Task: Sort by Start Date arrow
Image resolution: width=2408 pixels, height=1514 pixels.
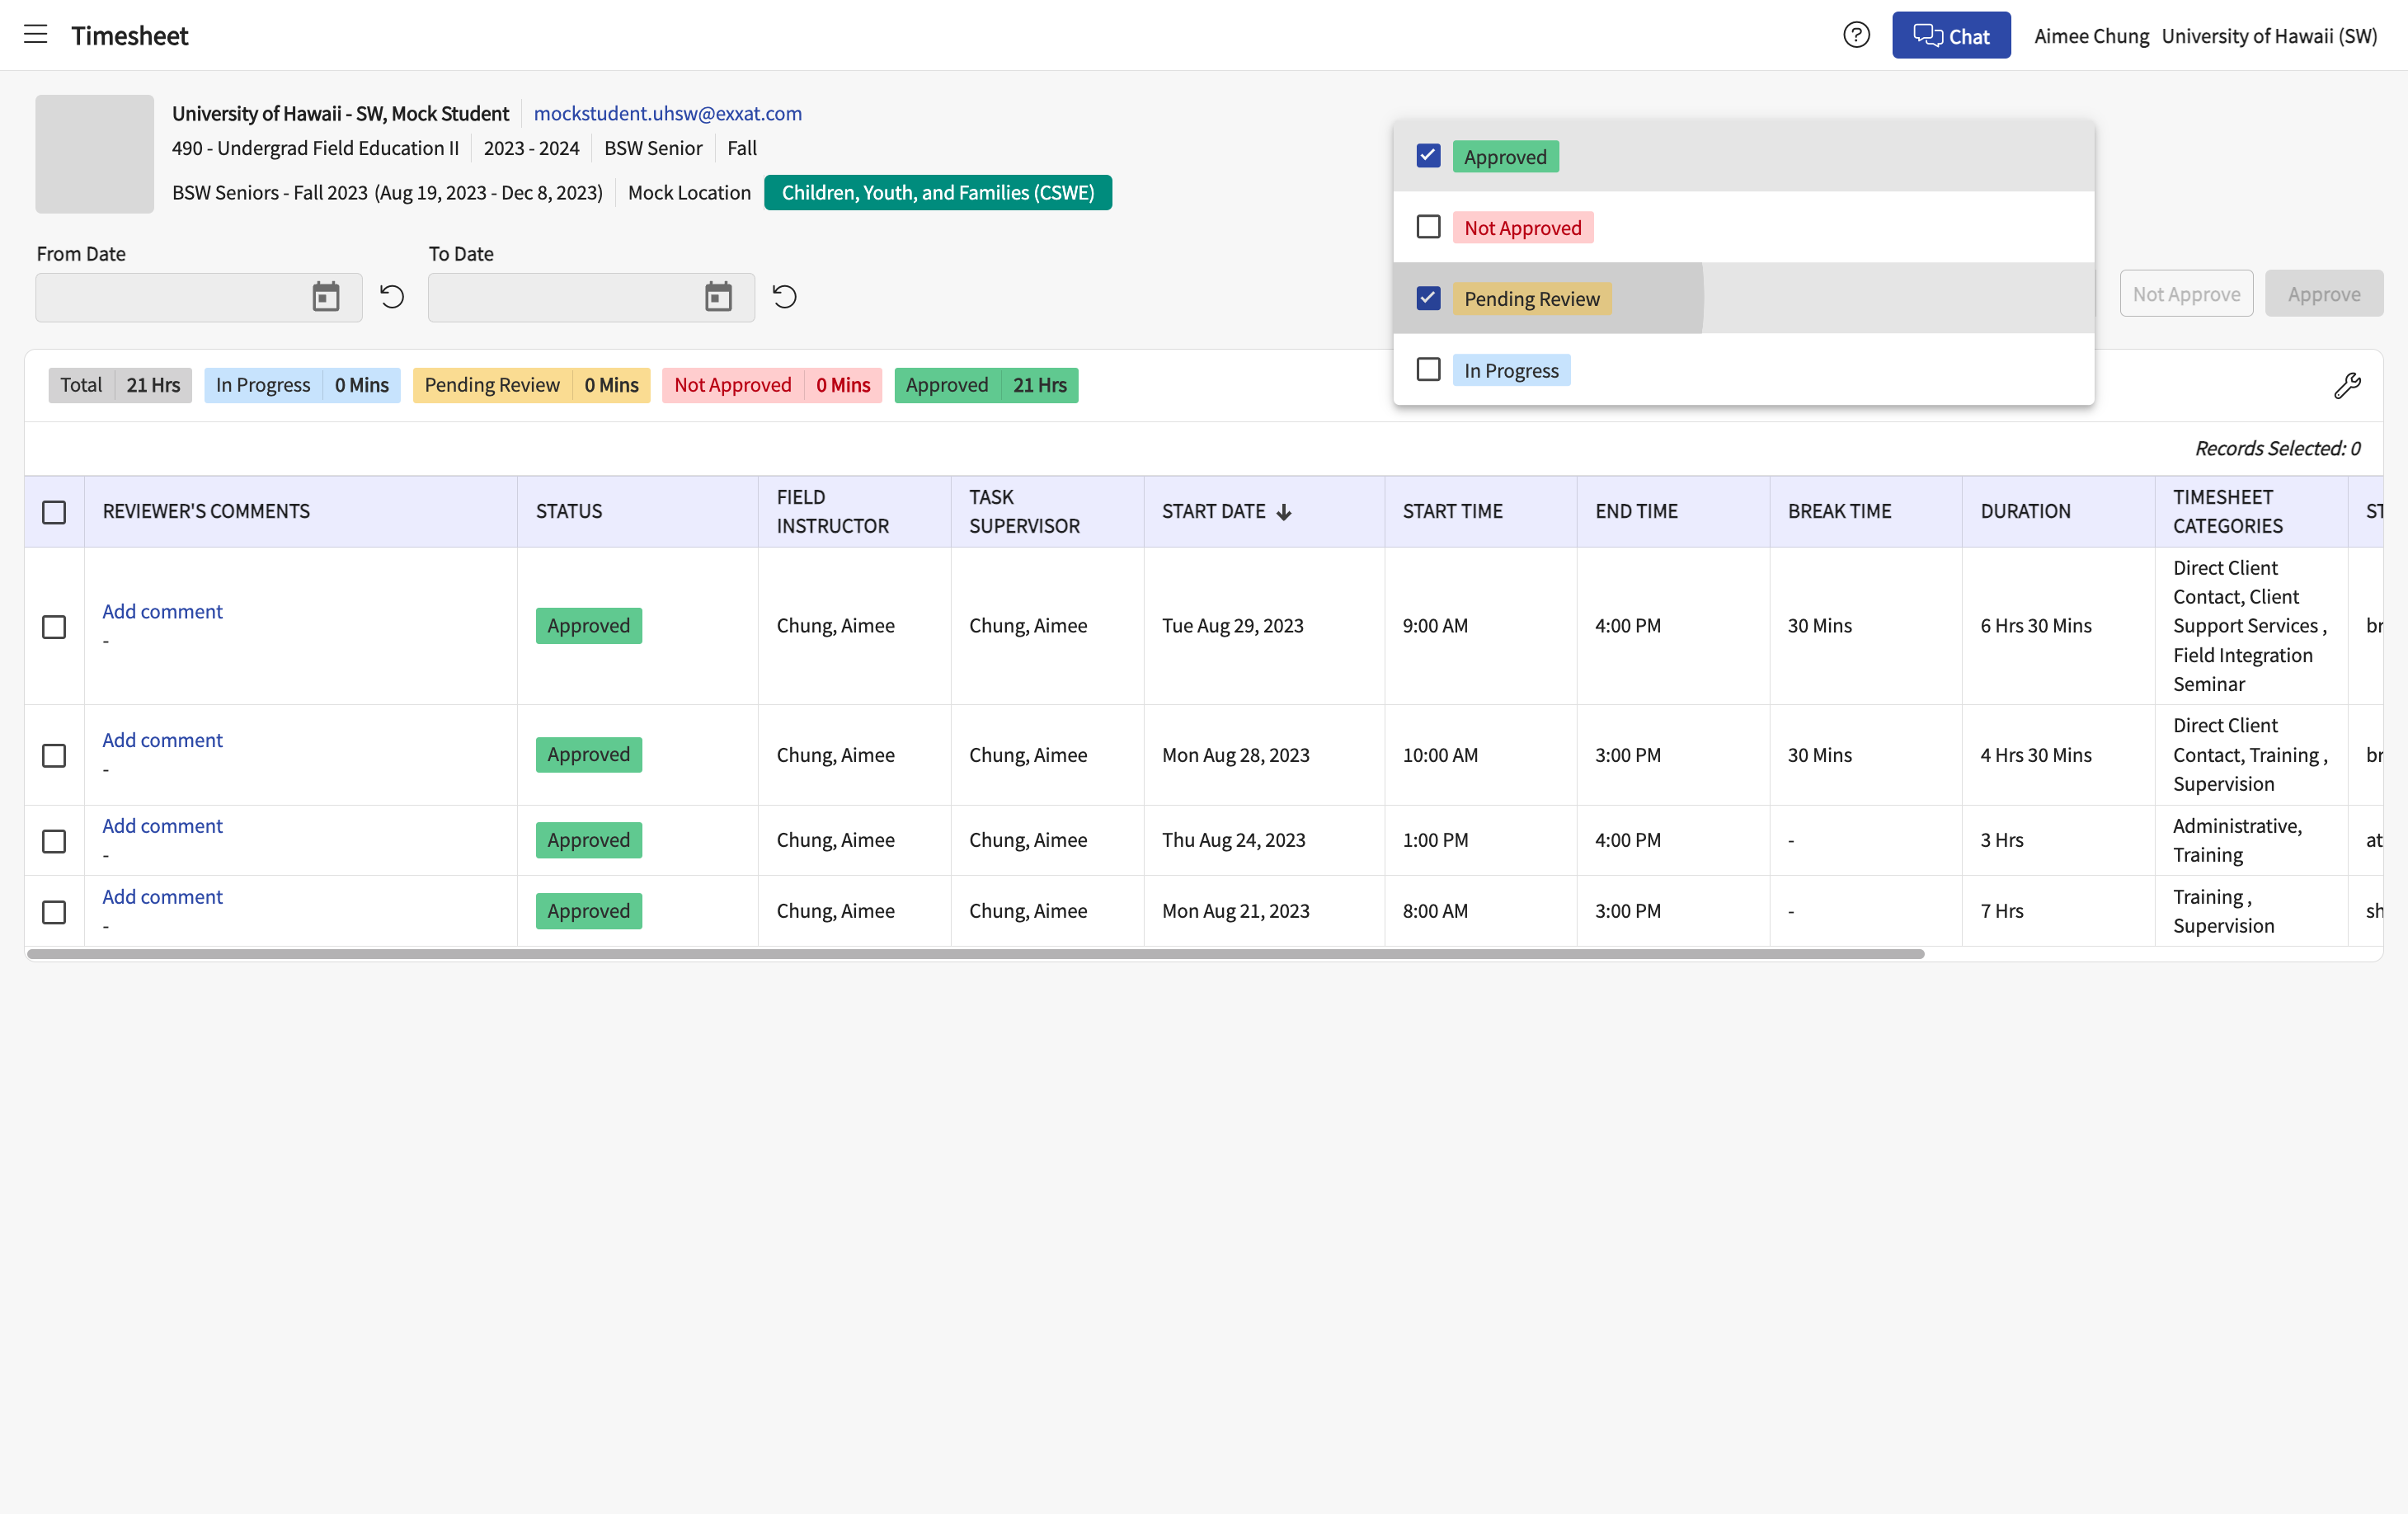Action: pyautogui.click(x=1284, y=512)
